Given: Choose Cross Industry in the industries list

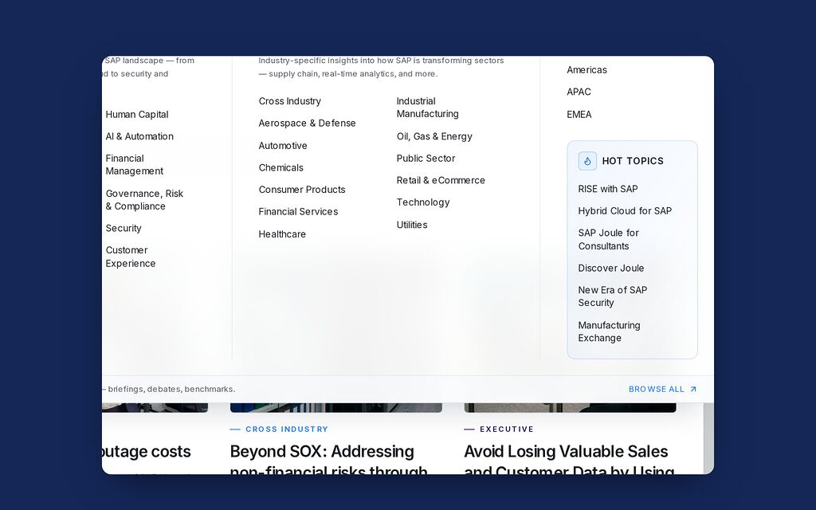Looking at the screenshot, I should 289,101.
